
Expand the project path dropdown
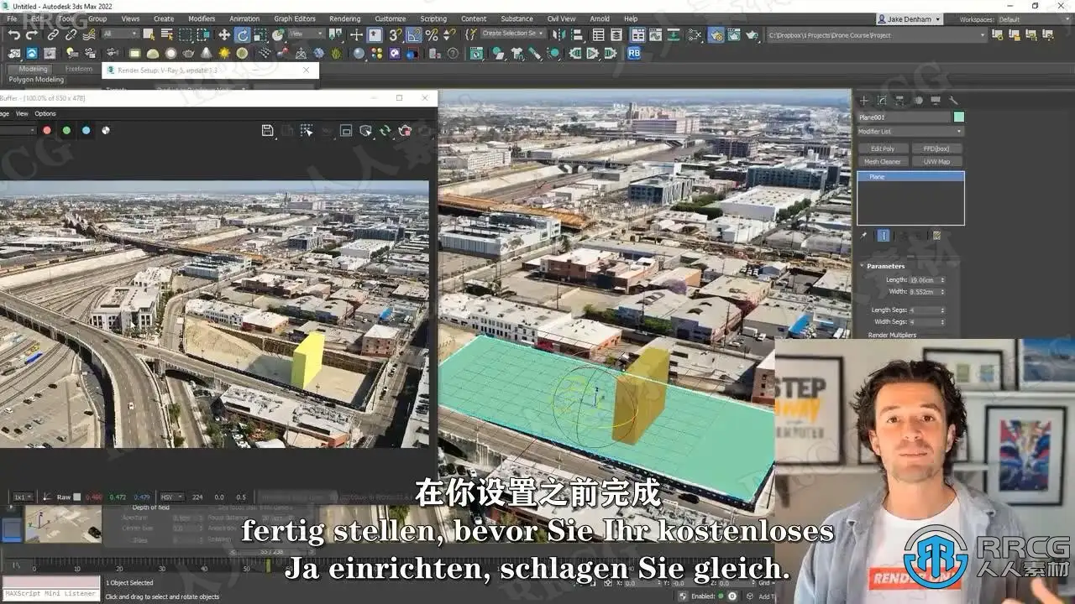coord(983,35)
